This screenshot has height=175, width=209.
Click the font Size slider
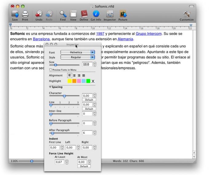point(64,65)
